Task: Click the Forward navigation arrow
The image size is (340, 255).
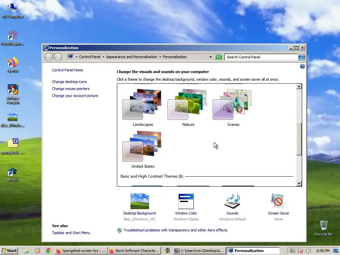Action: pyautogui.click(x=58, y=57)
